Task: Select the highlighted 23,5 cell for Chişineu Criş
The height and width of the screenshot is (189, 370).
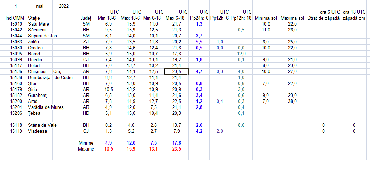Action: coord(176,71)
